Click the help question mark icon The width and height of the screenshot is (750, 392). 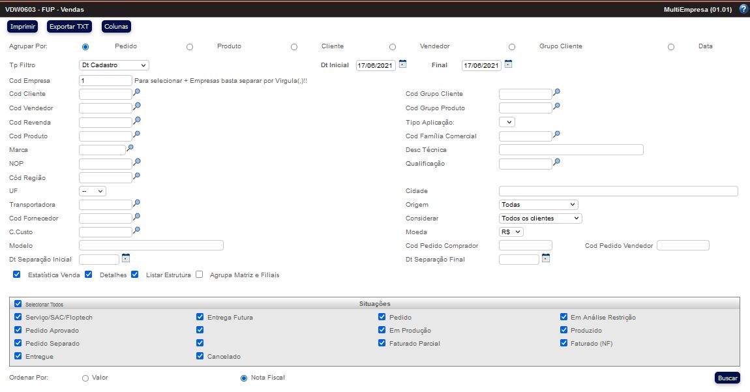click(743, 9)
